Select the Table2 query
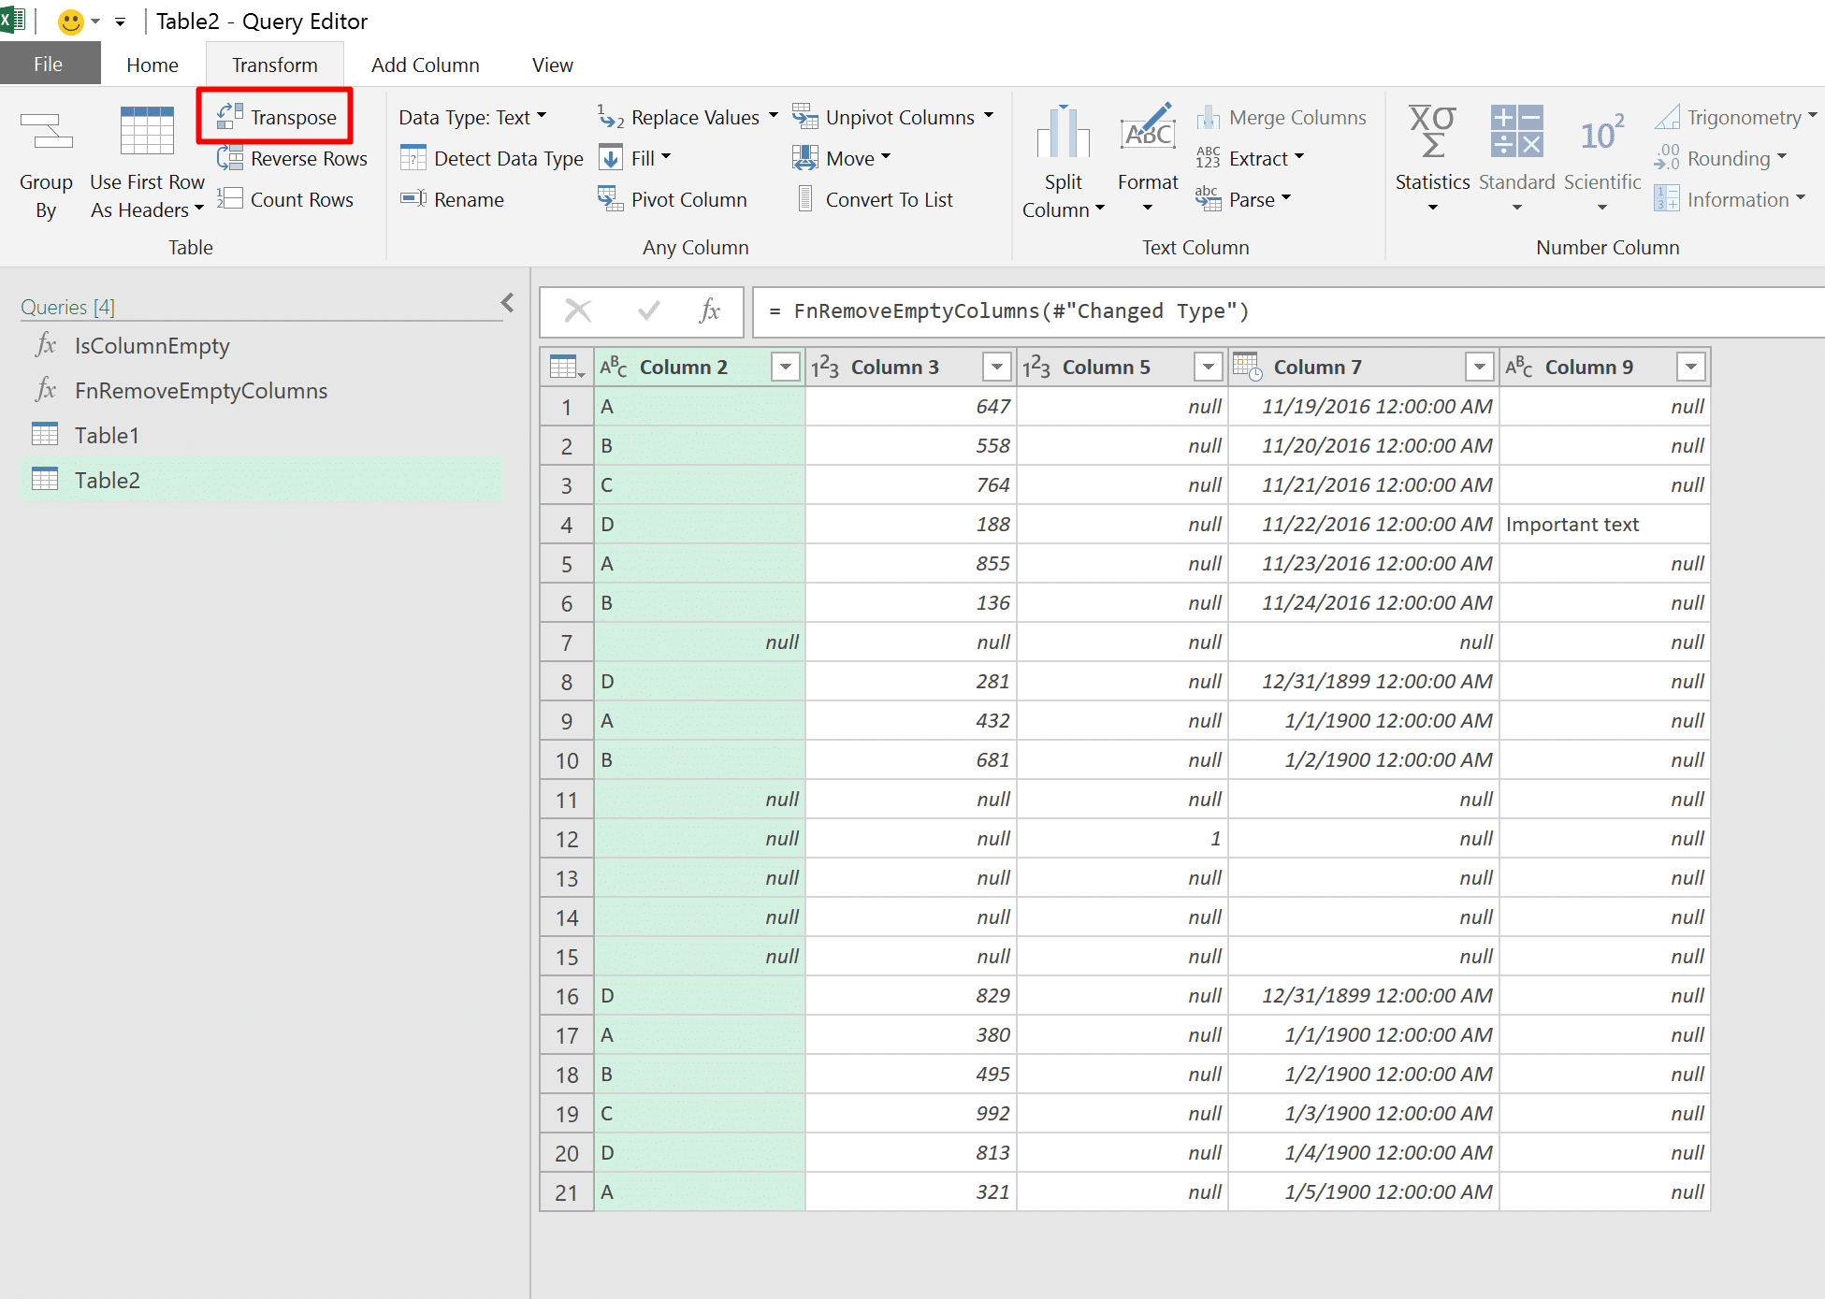Viewport: 1825px width, 1299px height. click(262, 481)
